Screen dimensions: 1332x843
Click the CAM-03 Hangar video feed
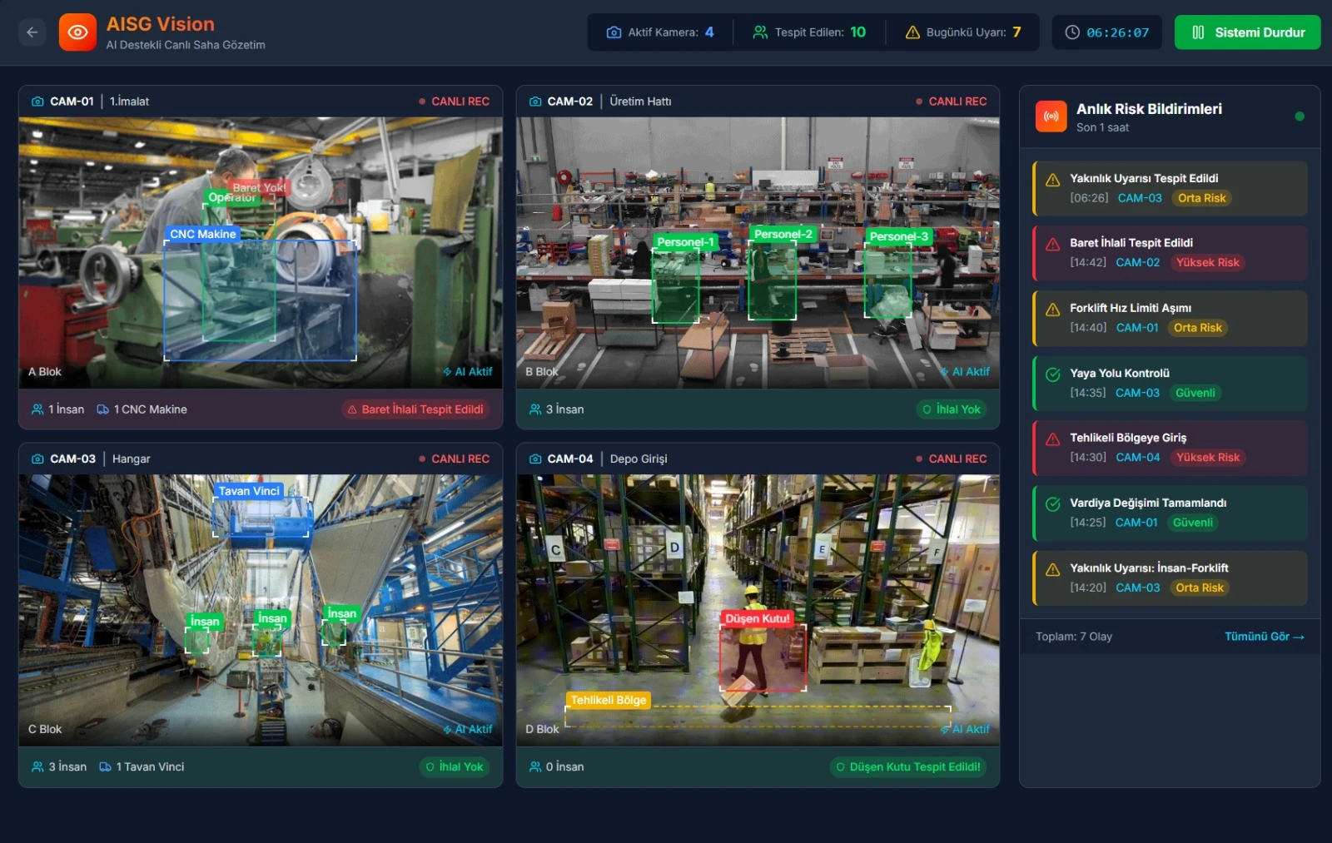tap(260, 609)
